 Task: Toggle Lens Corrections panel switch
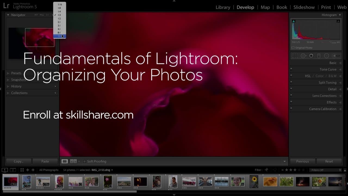pyautogui.click(x=291, y=96)
